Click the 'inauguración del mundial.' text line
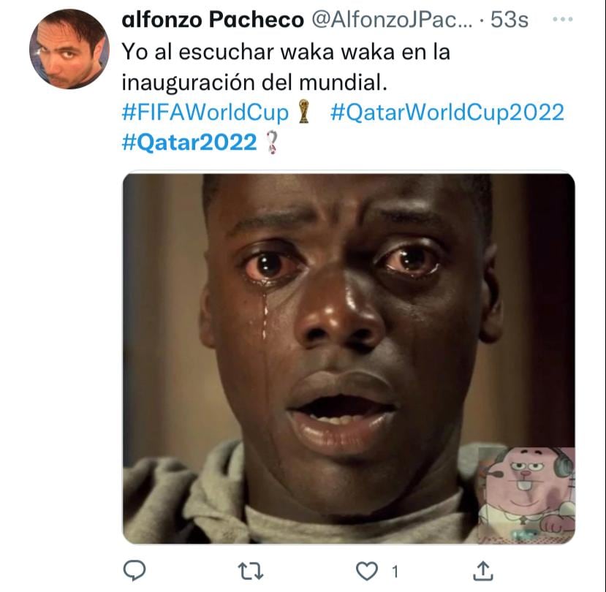The image size is (606, 592). [x=254, y=83]
